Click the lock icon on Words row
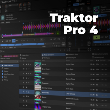This screenshot has height=110, width=110. coord(27,64)
